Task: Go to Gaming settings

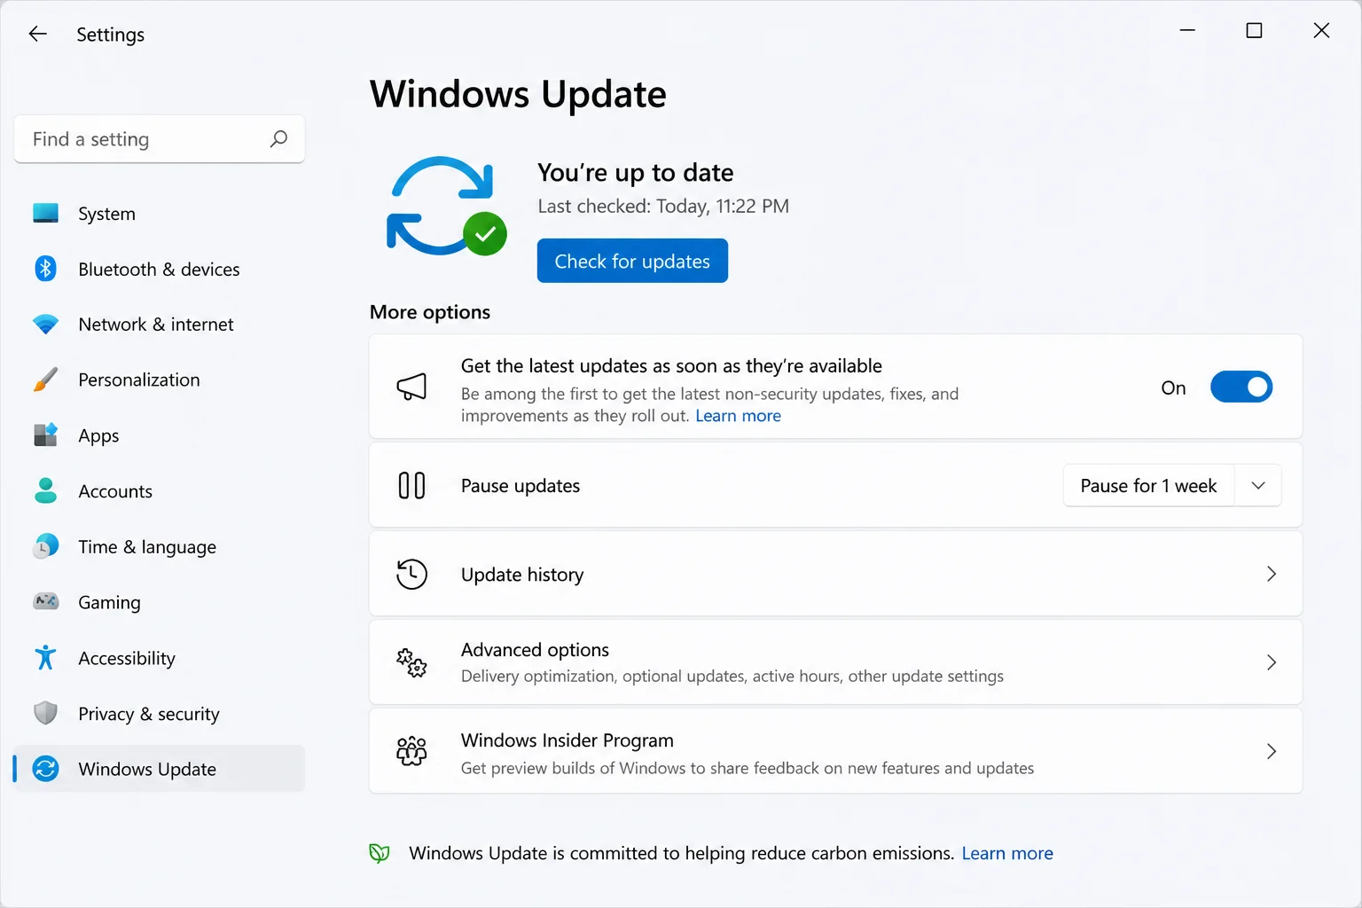Action: (x=160, y=602)
